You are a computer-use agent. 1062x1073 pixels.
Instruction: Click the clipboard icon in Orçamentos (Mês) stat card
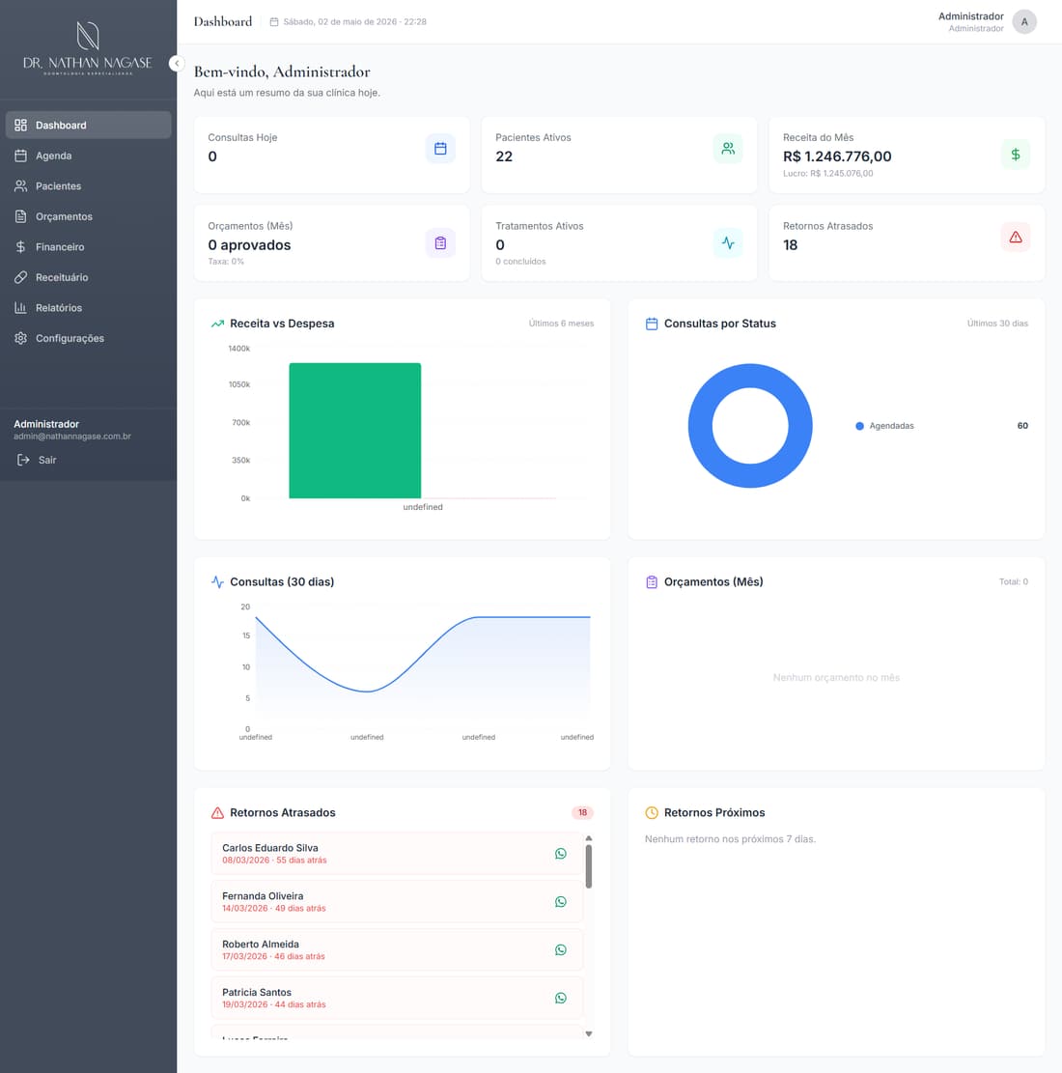click(x=440, y=243)
